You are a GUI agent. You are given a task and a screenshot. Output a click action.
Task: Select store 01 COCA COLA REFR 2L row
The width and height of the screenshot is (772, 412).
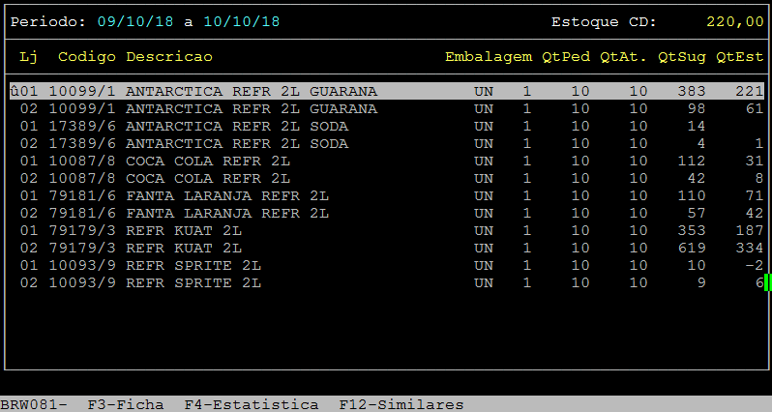click(x=387, y=161)
